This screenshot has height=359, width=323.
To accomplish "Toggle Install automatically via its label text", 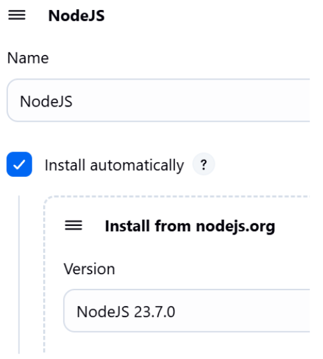I will 114,166.
